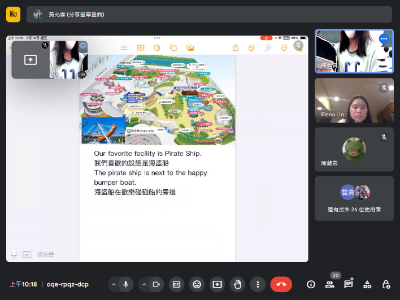This screenshot has width=400, height=300.
Task: Toggle the microphone button
Action: [x=125, y=284]
